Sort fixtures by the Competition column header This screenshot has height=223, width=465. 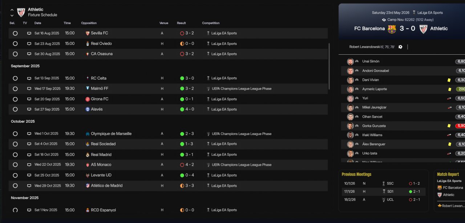(x=211, y=23)
